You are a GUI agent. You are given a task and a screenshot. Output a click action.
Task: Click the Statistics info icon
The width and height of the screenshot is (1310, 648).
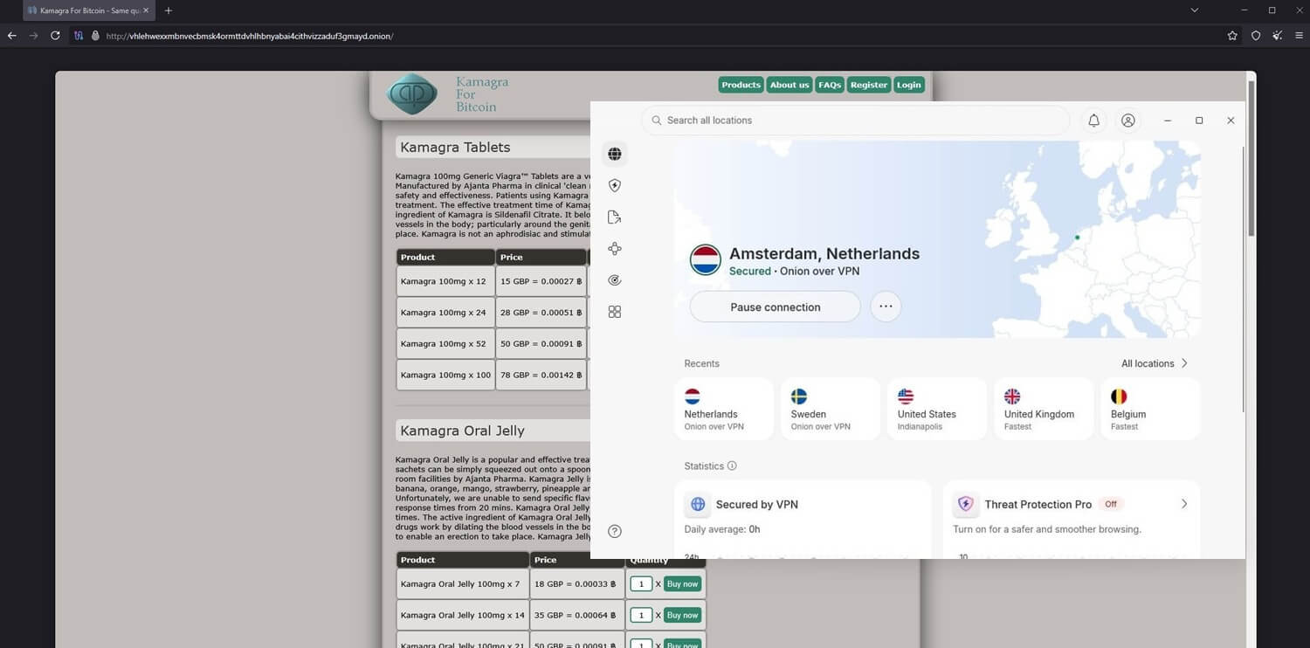pos(732,466)
